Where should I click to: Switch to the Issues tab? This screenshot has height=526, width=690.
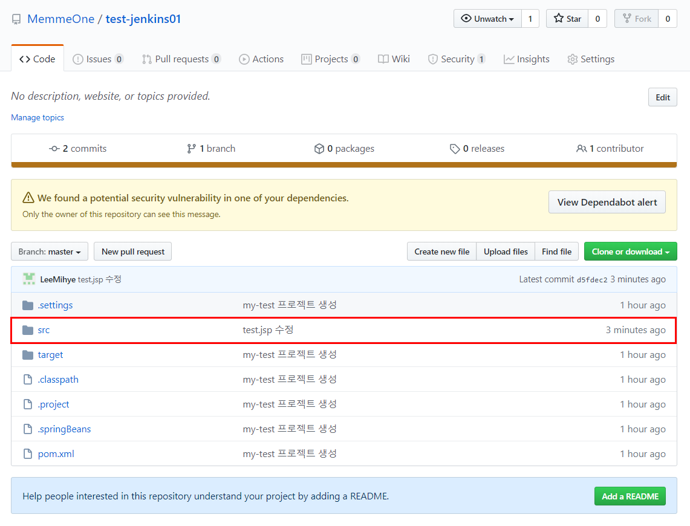[x=98, y=59]
